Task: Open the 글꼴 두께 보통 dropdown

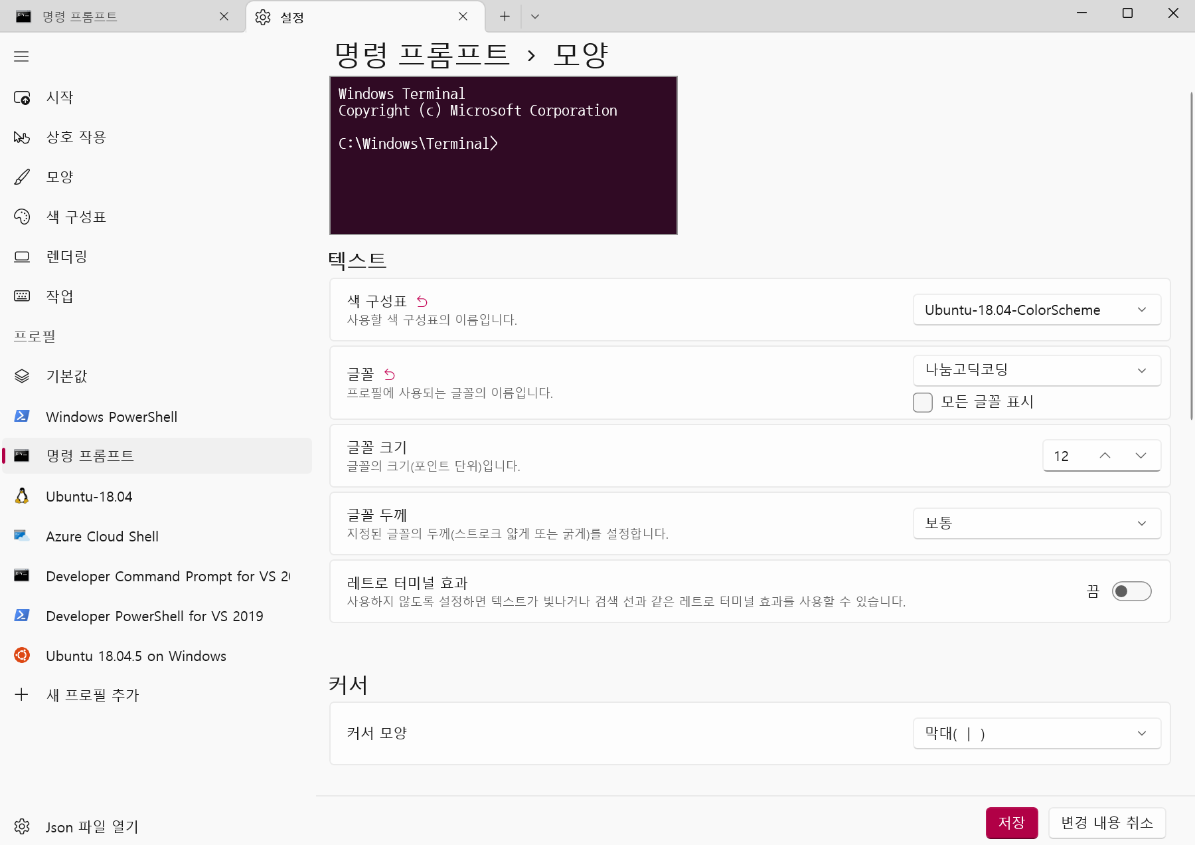Action: [1037, 523]
